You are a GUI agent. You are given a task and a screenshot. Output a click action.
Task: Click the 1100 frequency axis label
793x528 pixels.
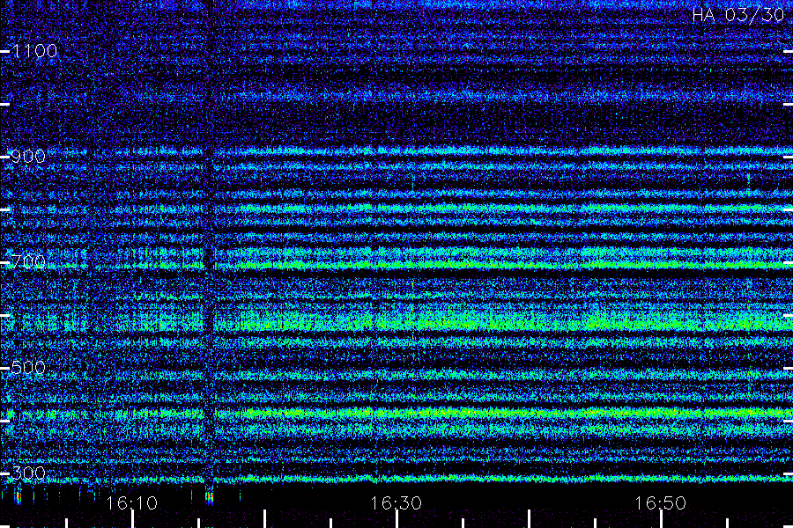[x=34, y=51]
